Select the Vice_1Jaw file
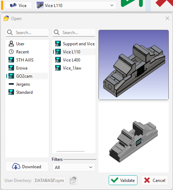 tap(74, 68)
